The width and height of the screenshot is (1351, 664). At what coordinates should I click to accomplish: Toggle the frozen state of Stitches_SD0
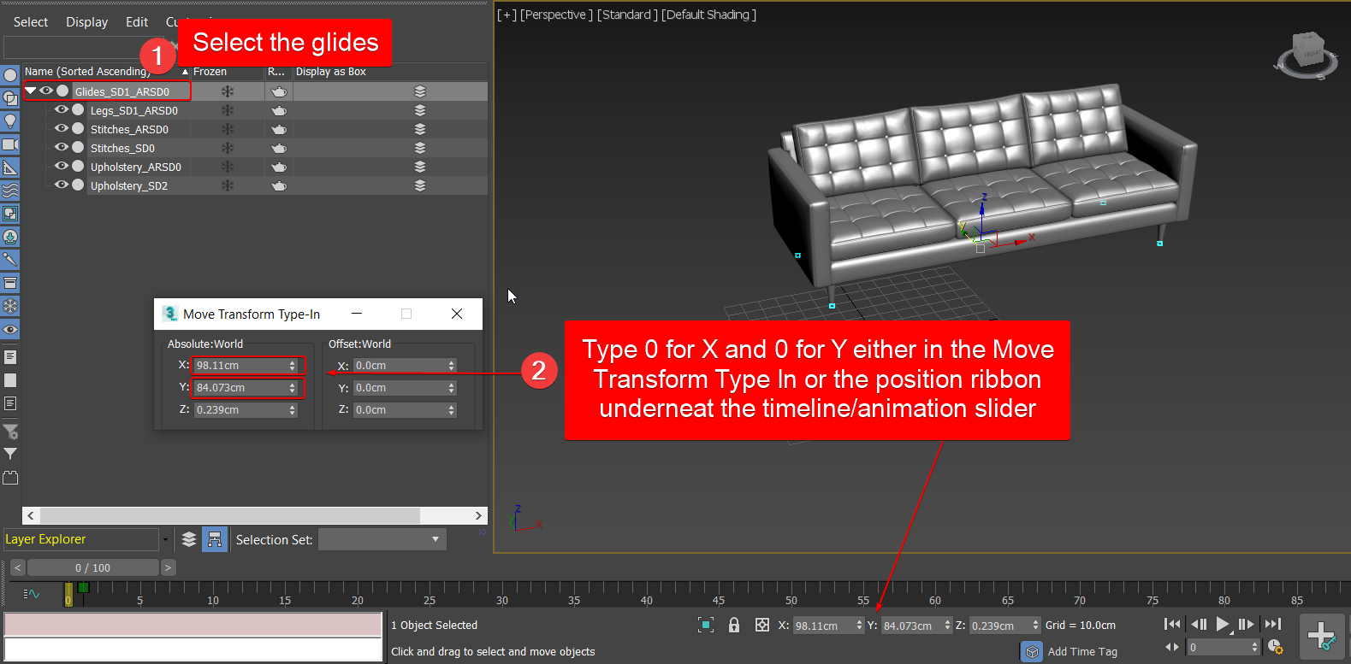pos(228,148)
